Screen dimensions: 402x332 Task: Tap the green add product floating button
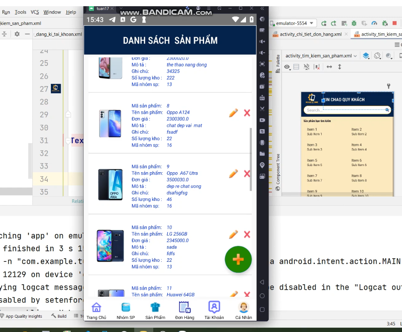pos(238,259)
